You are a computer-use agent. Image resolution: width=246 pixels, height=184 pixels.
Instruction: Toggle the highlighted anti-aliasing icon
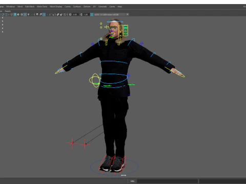(x=44, y=14)
